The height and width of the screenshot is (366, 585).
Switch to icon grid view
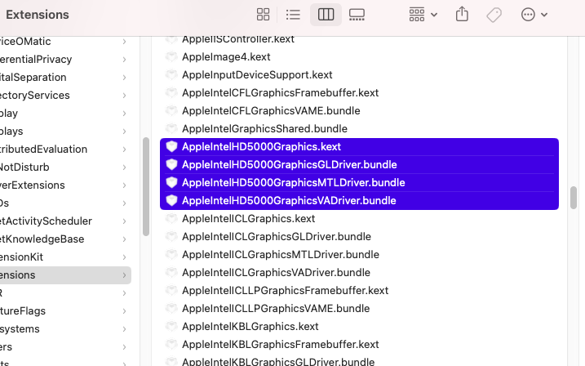coord(263,15)
